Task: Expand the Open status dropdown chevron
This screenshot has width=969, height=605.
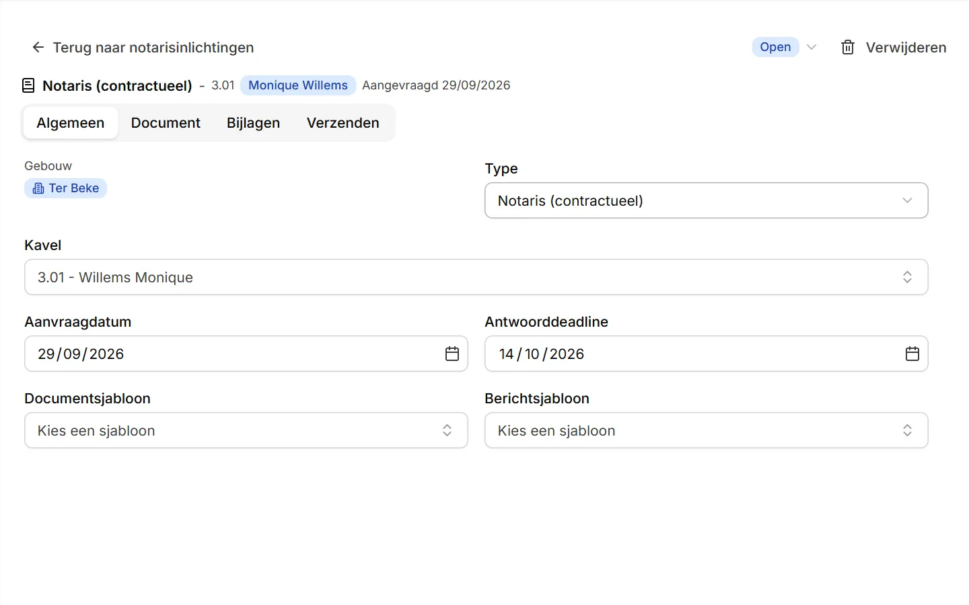Action: click(812, 47)
